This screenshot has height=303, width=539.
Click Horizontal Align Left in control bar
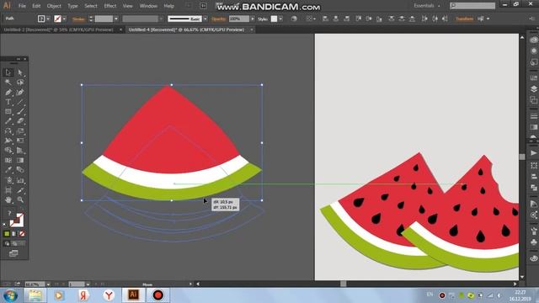click(x=325, y=19)
